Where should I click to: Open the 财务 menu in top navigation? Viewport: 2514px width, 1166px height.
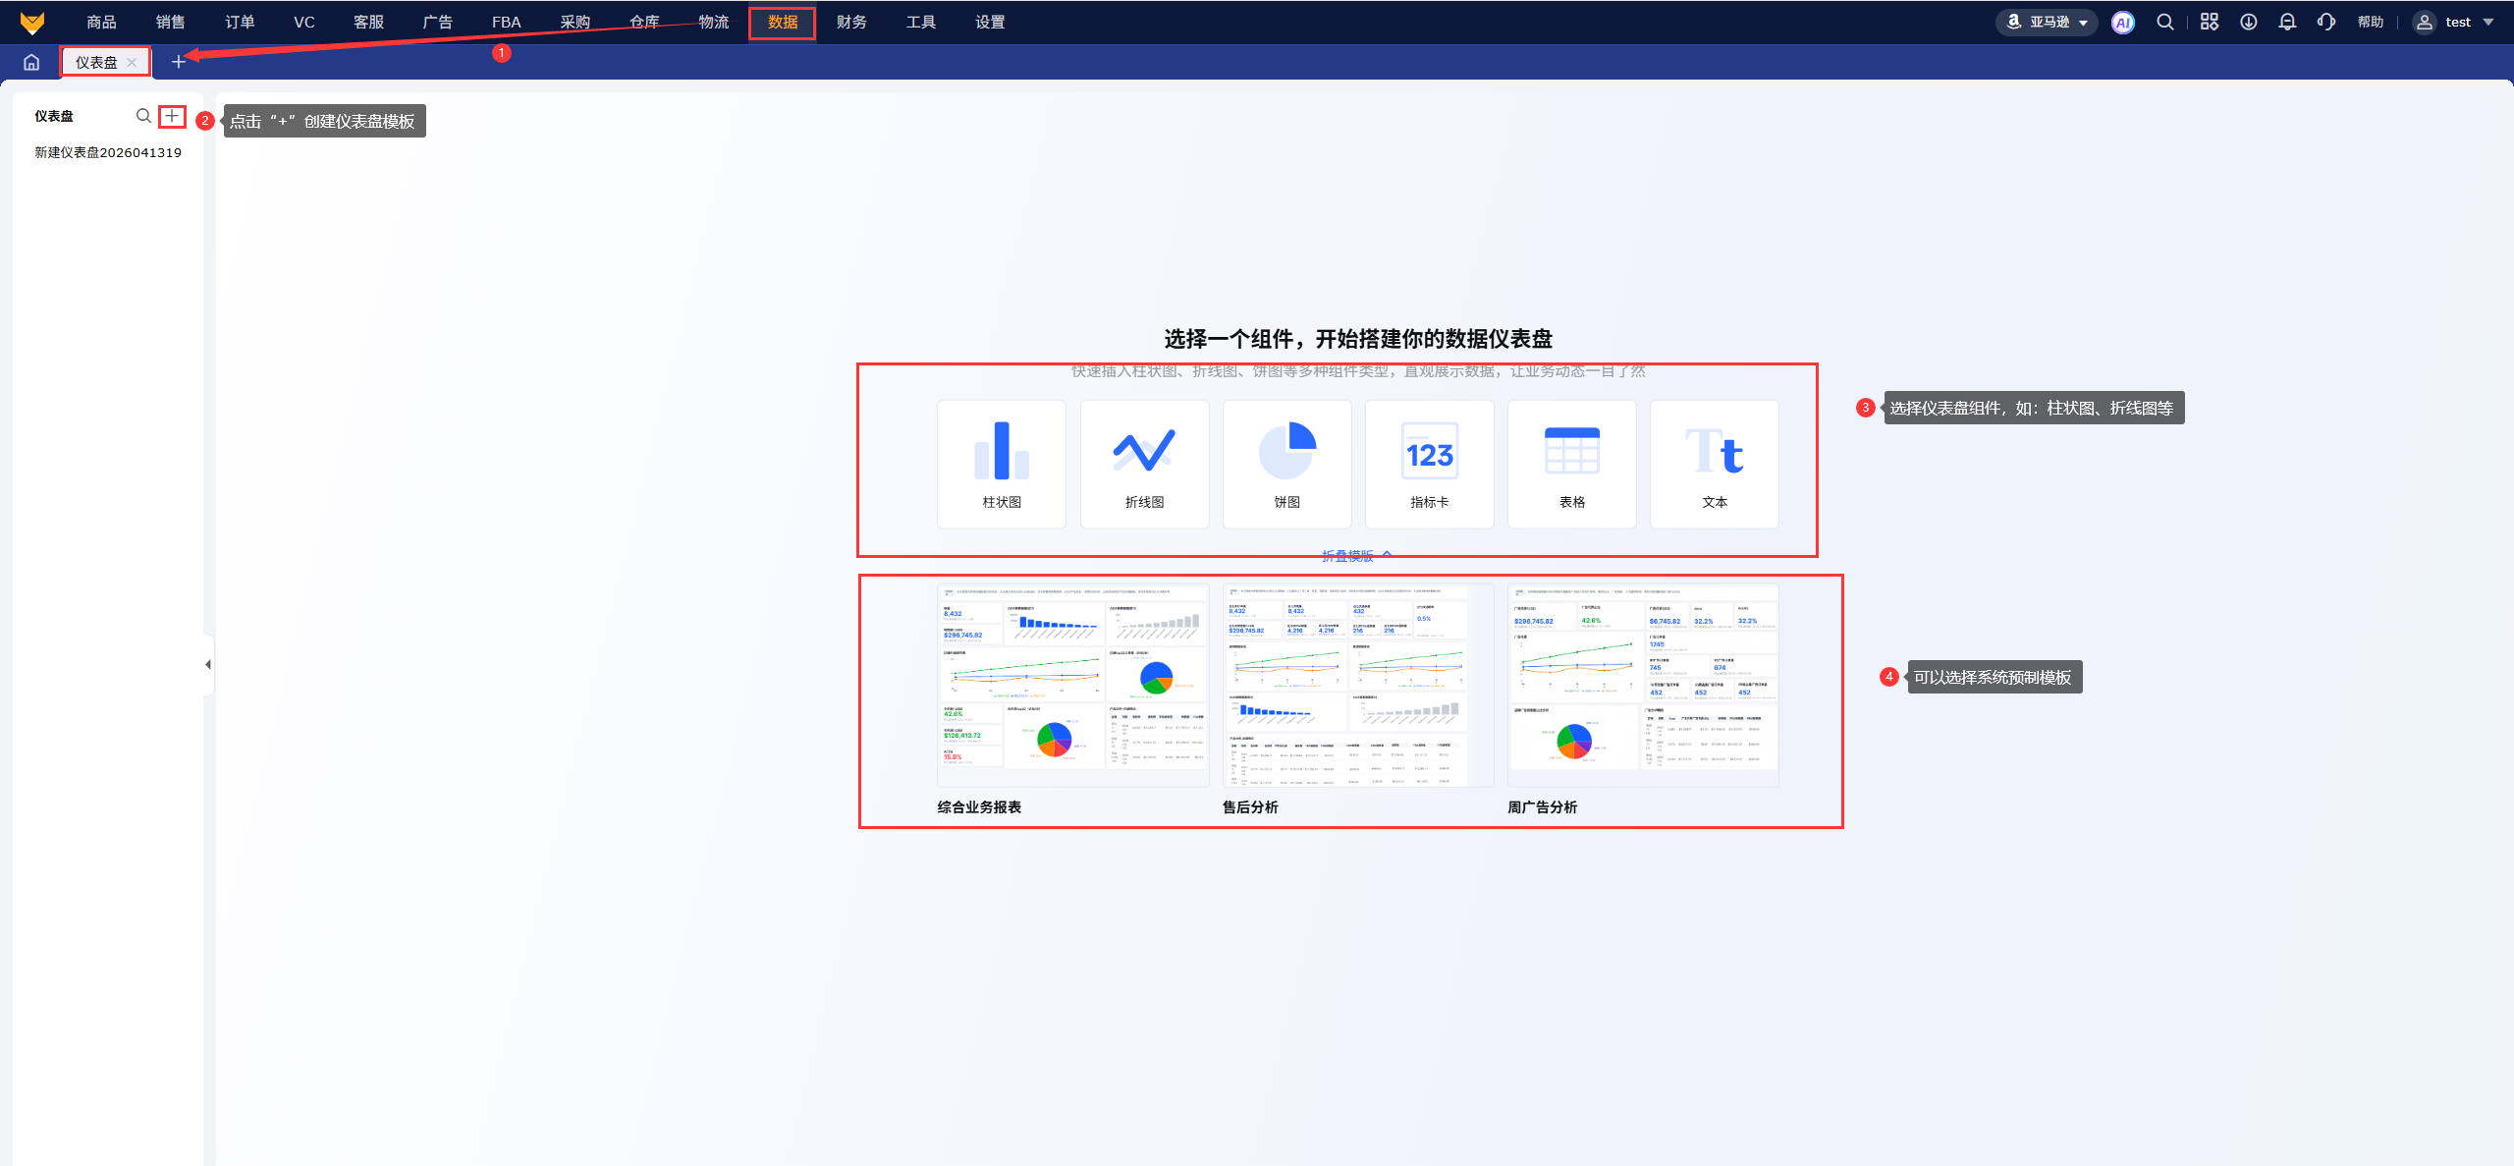851,23
